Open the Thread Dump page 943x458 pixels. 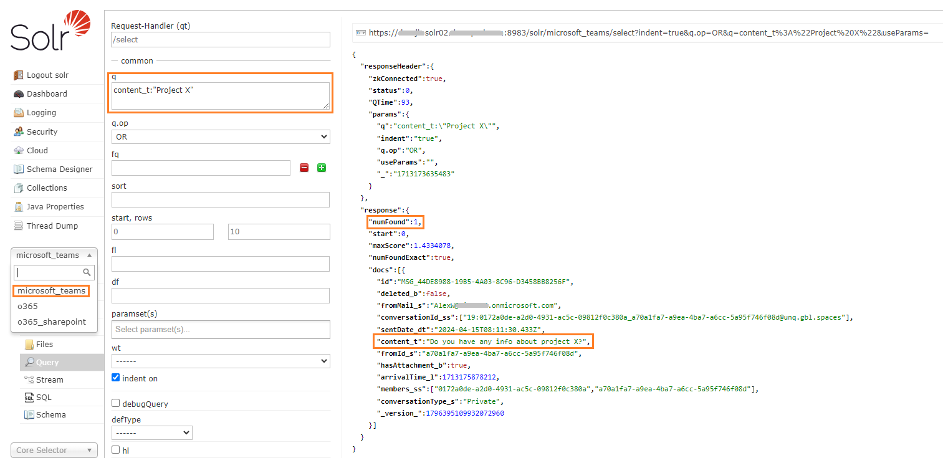point(52,226)
